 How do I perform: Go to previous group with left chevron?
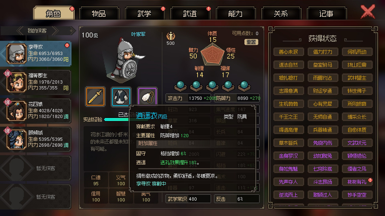21,31
